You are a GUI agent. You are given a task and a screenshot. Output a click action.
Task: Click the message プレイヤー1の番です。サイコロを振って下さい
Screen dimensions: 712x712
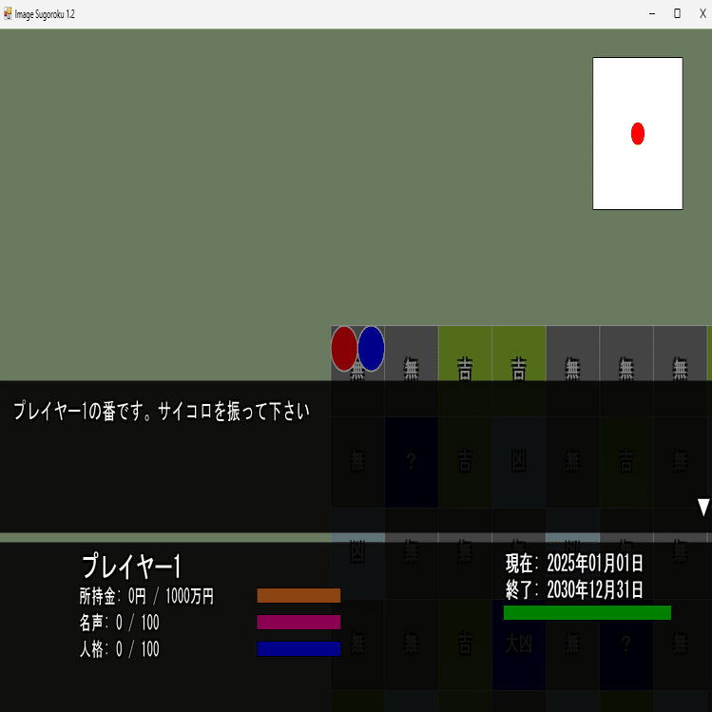click(x=162, y=411)
